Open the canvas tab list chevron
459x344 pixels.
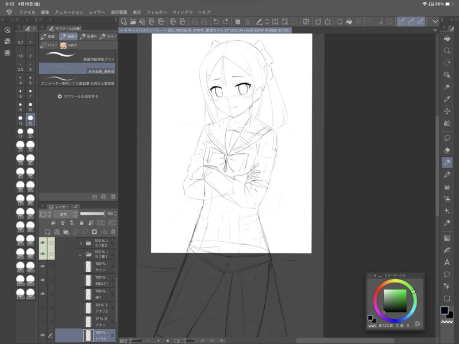pos(435,30)
